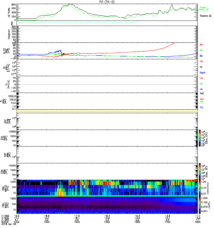Click the "1500" time tick label
This screenshot has width=214, height=228.
coord(107,222)
